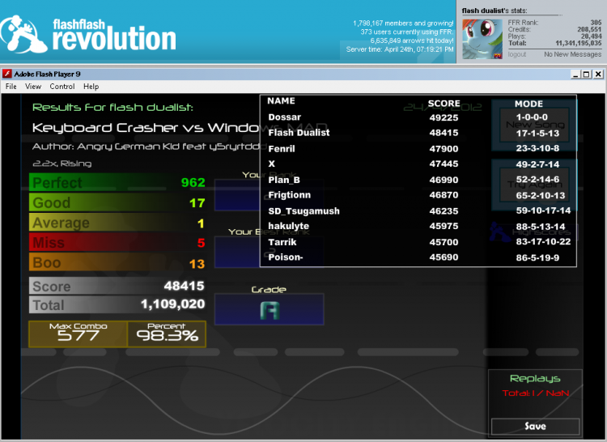Click the Save replay button
The width and height of the screenshot is (607, 442).
(x=536, y=426)
